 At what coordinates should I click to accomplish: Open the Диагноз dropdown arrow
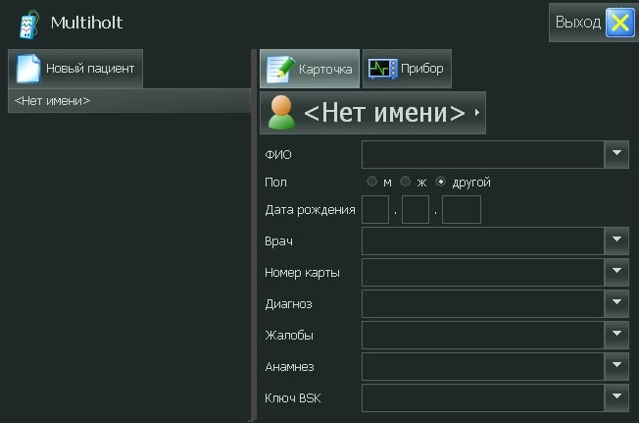(x=616, y=303)
